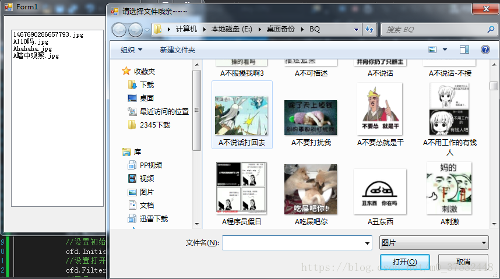
Task: Click BQ breadcrumb segment
Action: click(315, 29)
